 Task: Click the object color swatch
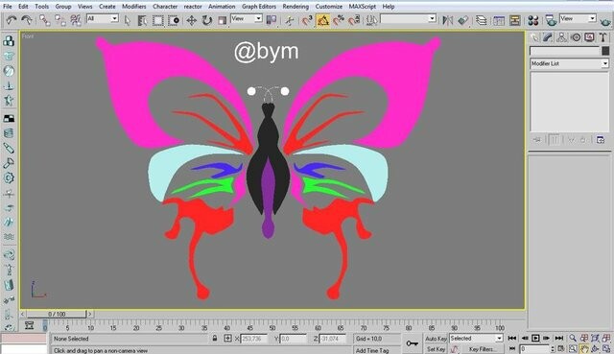point(605,51)
